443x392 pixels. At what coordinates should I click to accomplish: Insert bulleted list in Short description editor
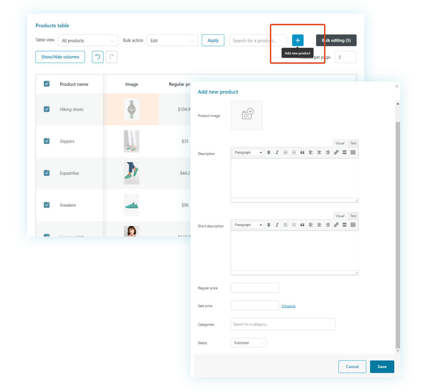coord(286,225)
